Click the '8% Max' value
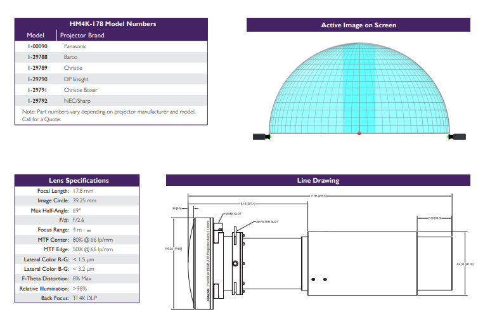Image resolution: width=497 pixels, height=314 pixels. coord(82,278)
